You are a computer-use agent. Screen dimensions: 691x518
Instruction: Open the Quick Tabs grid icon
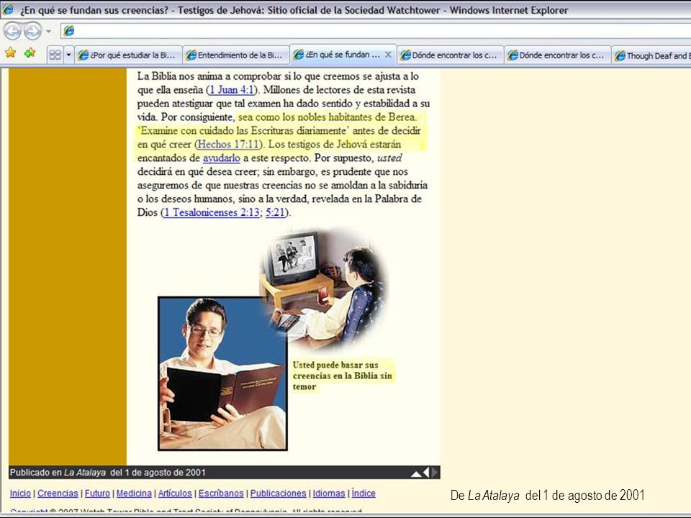(x=55, y=55)
